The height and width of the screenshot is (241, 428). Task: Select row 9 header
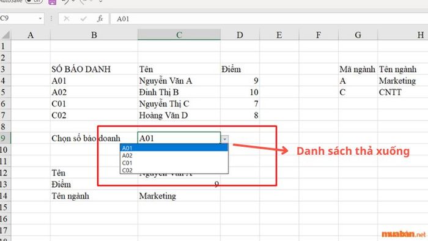[5, 138]
